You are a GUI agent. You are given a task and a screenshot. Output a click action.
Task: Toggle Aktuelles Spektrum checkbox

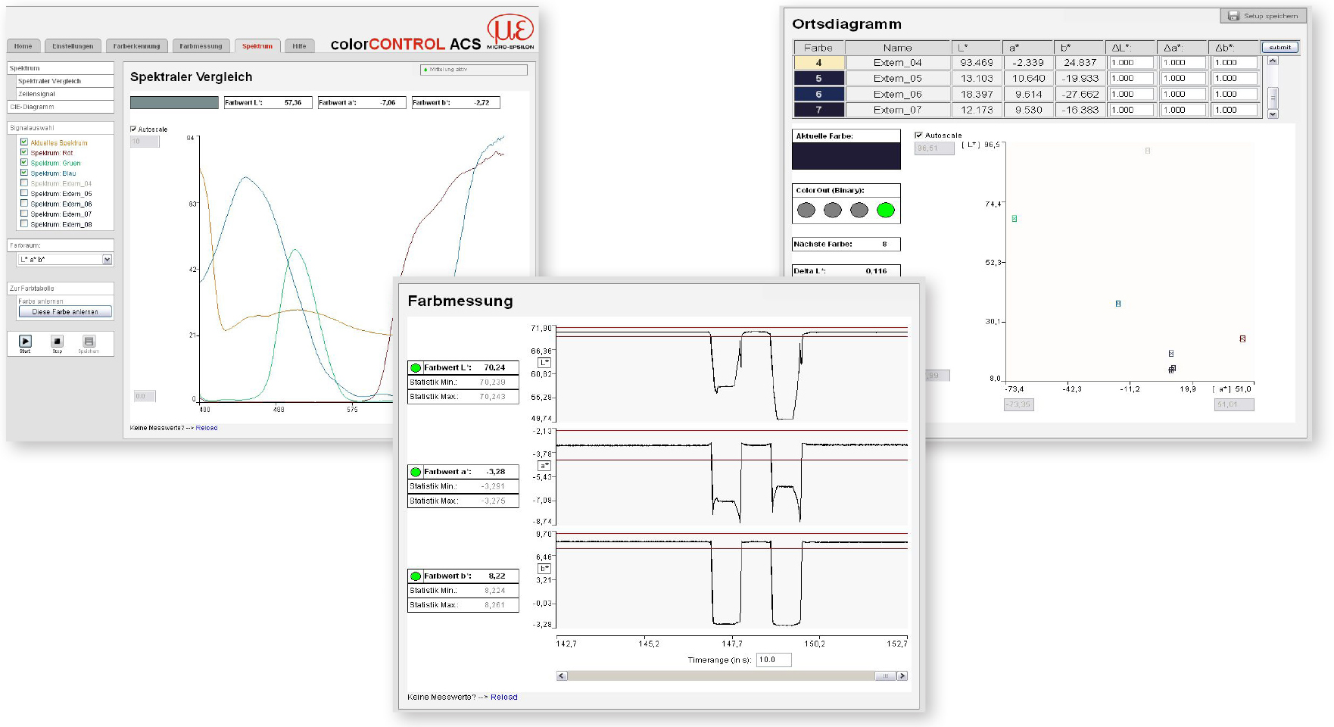[x=24, y=142]
